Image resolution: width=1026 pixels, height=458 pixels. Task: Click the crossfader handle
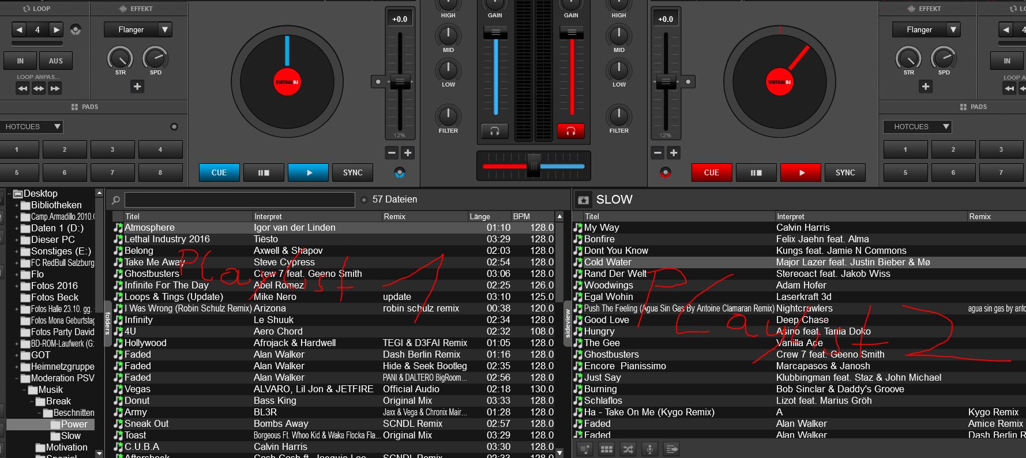533,166
